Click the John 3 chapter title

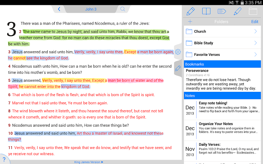[91, 9]
